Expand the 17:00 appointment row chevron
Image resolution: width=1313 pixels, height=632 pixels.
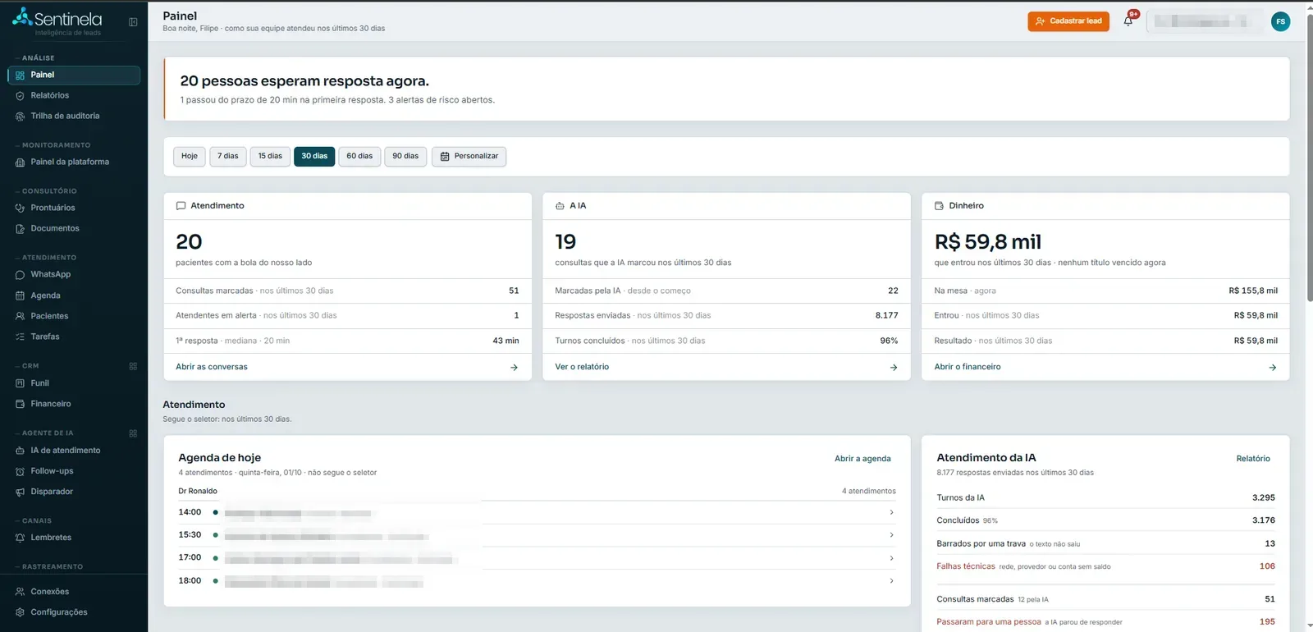tap(891, 558)
